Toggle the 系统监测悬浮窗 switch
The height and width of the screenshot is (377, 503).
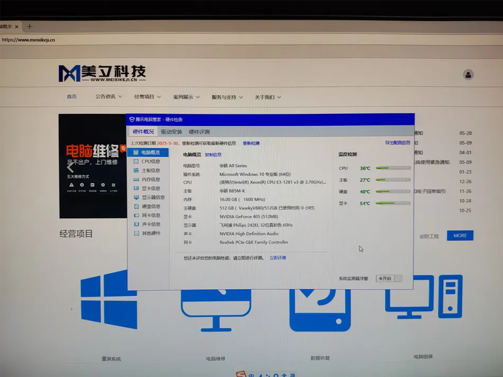tap(389, 279)
